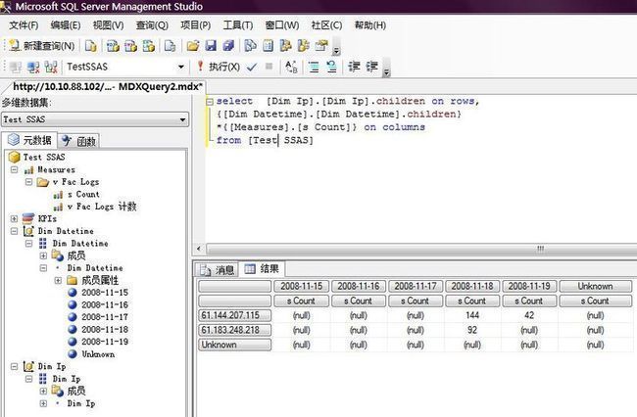Click the Summary page toolbar icon
This screenshot has width=637, height=417.
pos(269,46)
